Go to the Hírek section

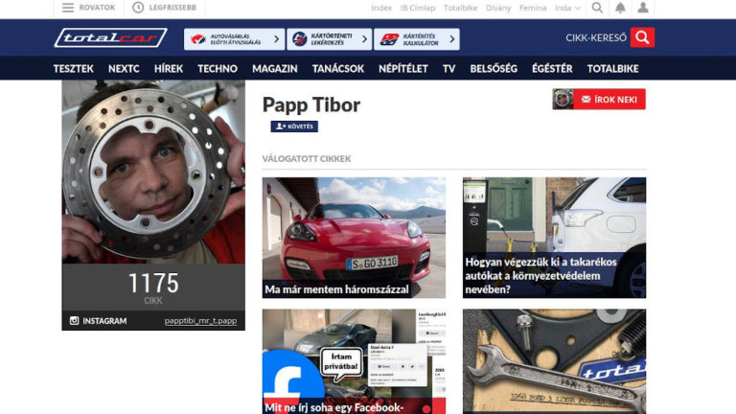point(169,69)
